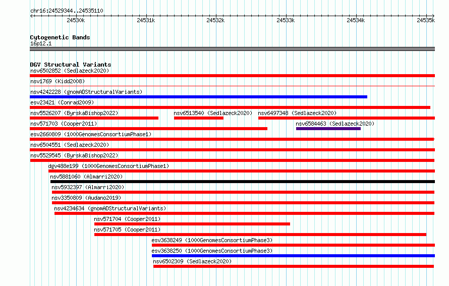
Task: Click the DGV Structural Variants track title
Action: tap(71, 65)
